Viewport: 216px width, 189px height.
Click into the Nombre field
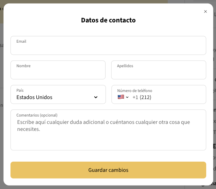pos(58,73)
